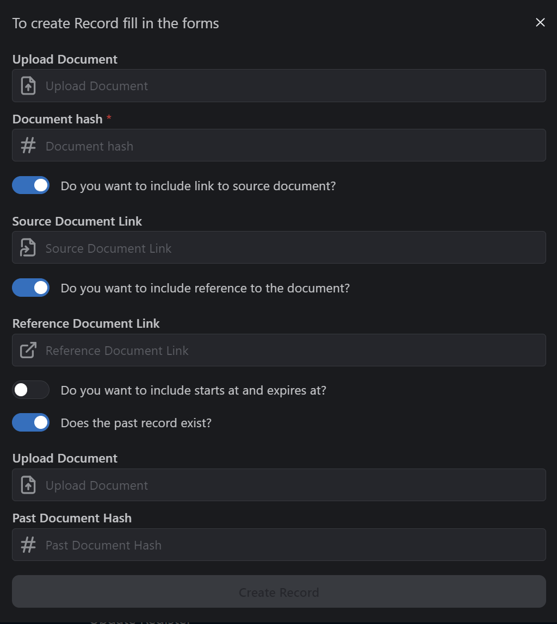
Task: Select the Reference Document Link input
Action: (x=278, y=350)
